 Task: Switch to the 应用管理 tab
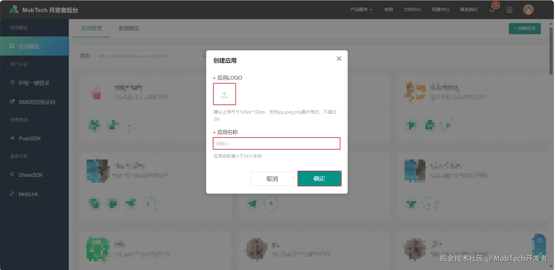coord(91,28)
